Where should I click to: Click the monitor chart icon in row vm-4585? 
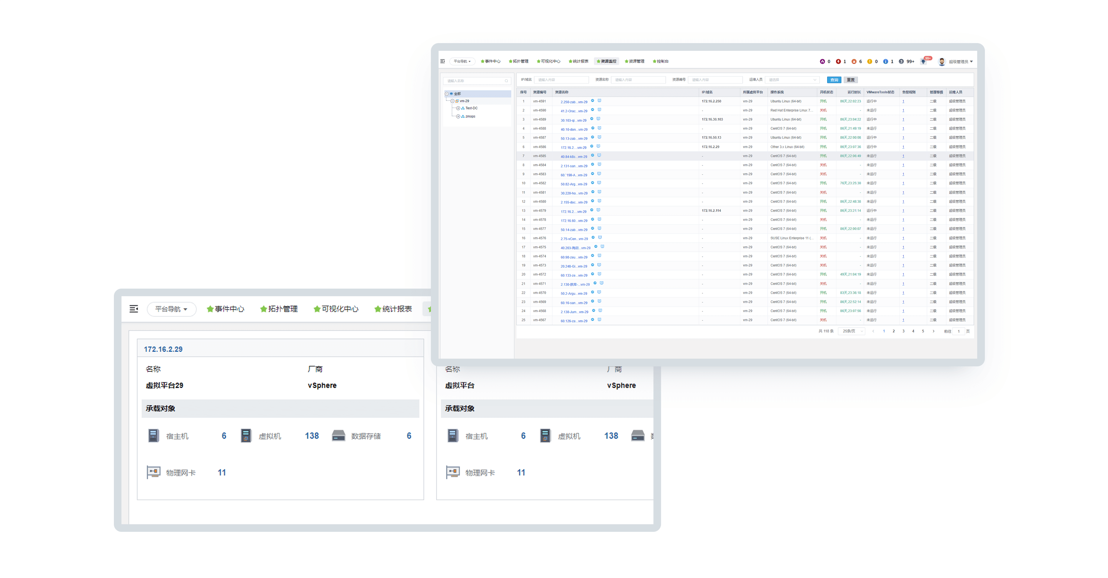point(599,155)
